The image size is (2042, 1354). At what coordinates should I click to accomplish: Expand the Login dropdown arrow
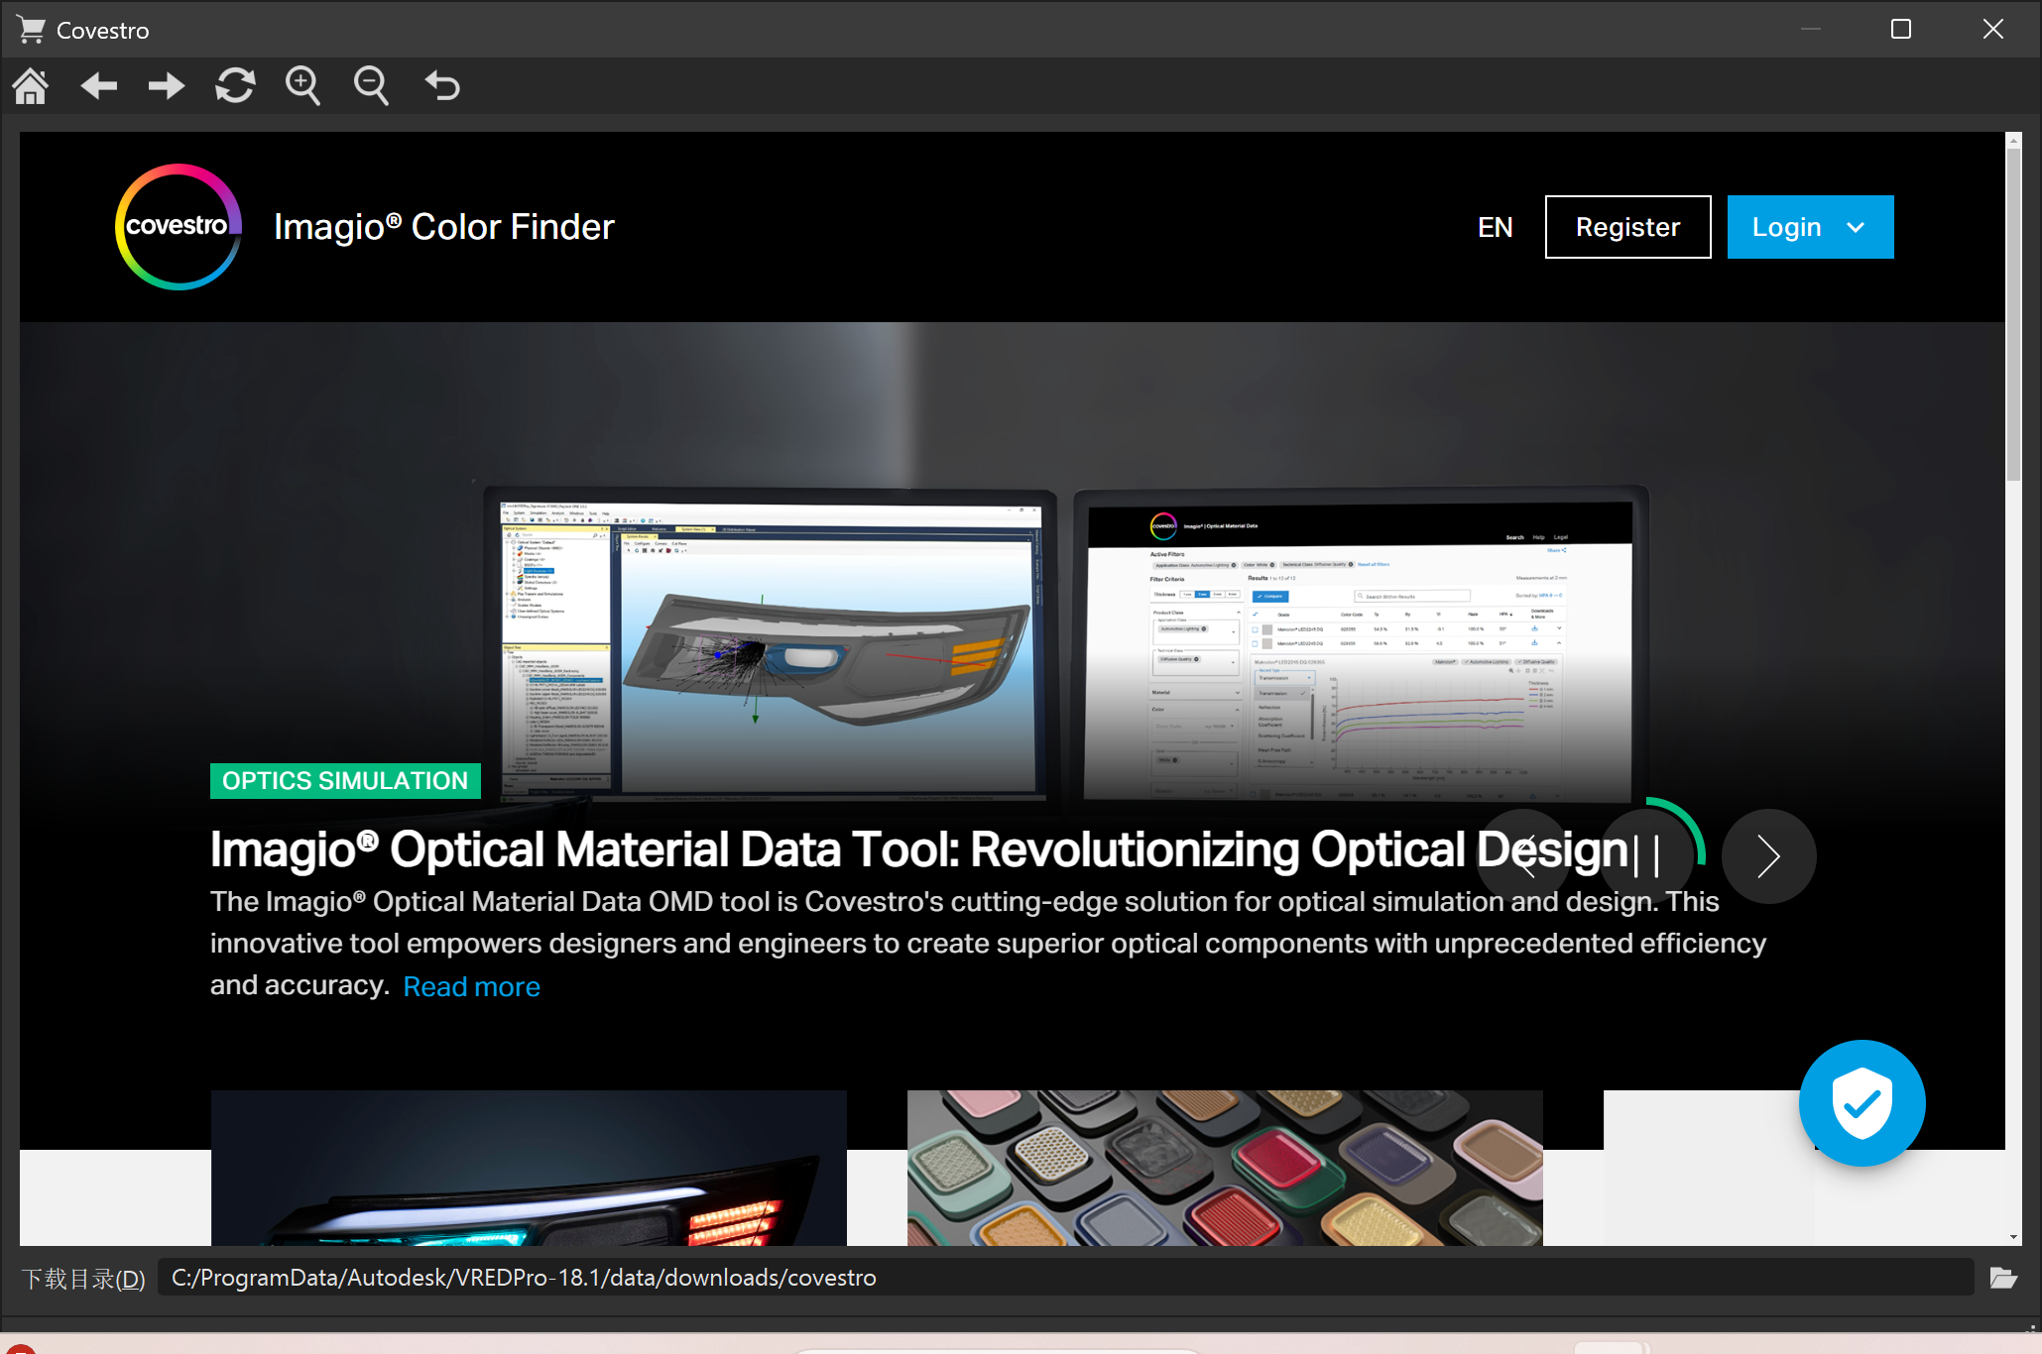click(1856, 227)
